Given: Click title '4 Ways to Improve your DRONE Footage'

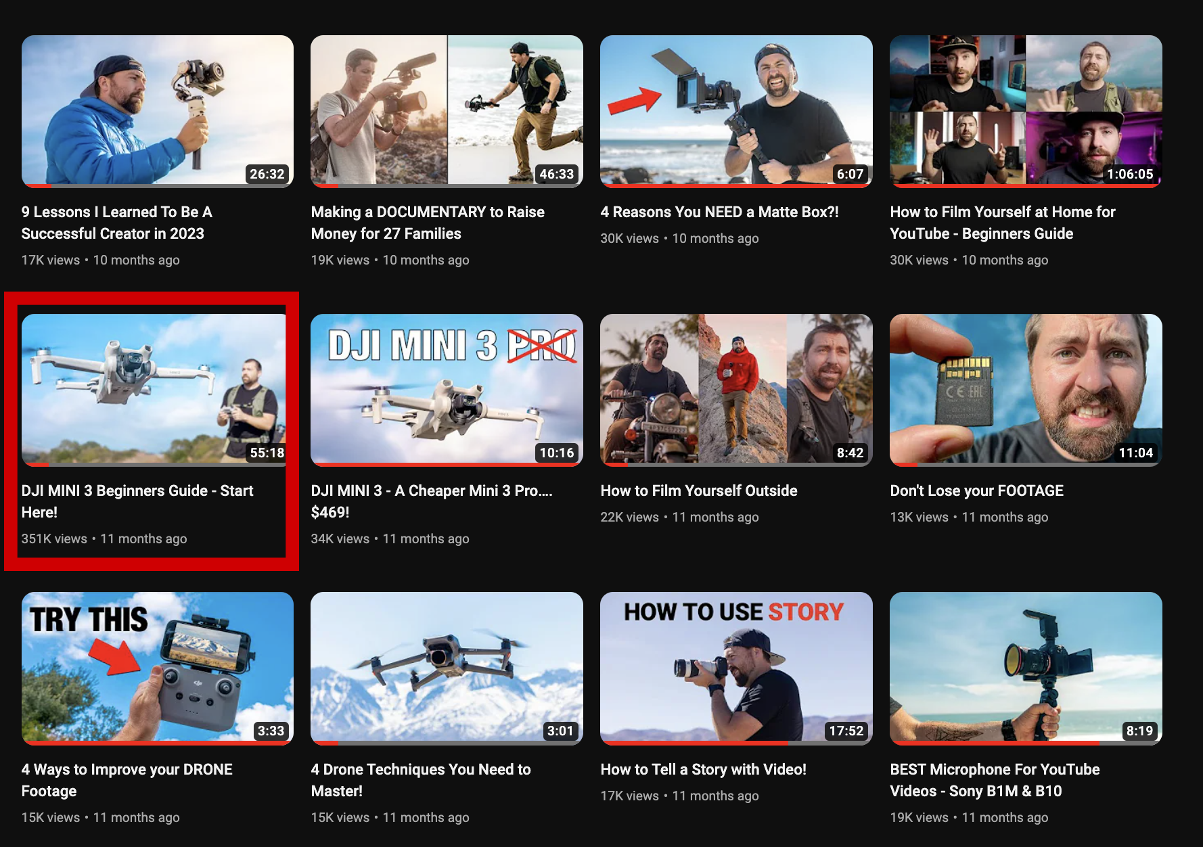Looking at the screenshot, I should (x=127, y=780).
